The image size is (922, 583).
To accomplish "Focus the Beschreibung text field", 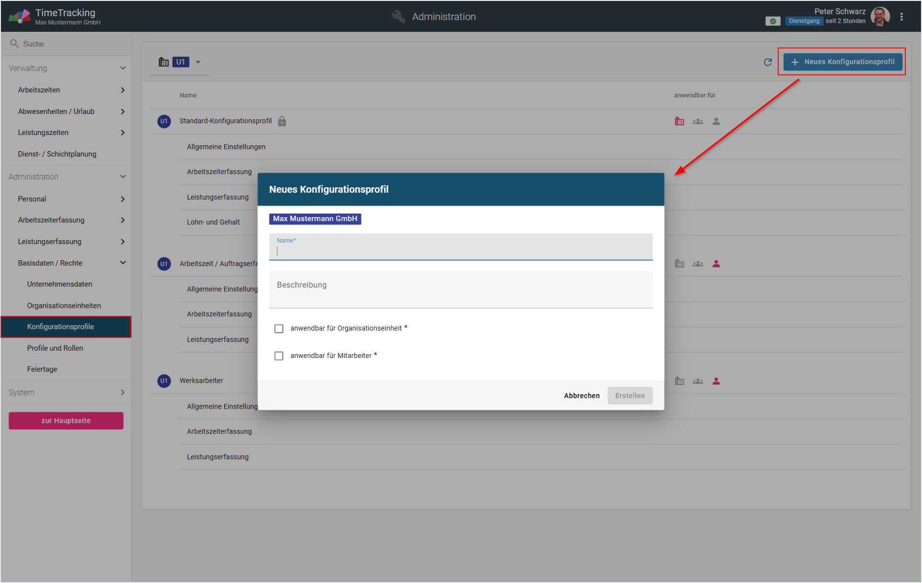I will pyautogui.click(x=460, y=290).
